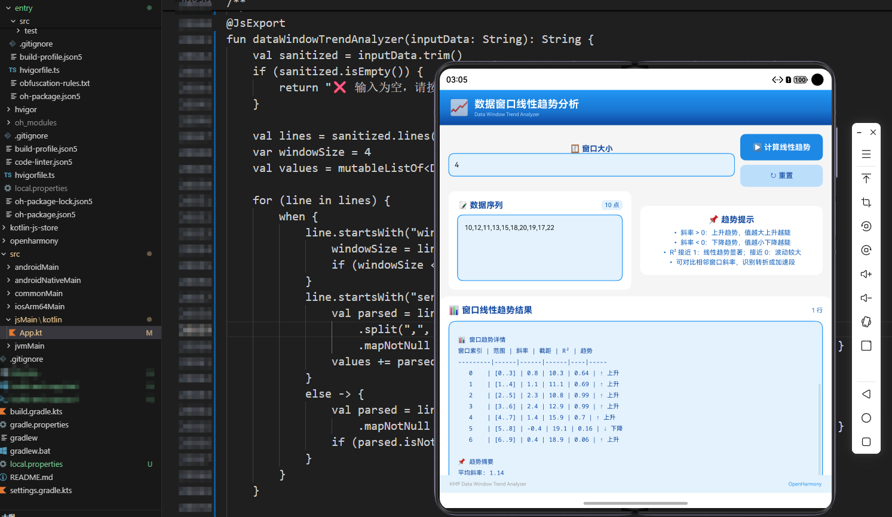Click the emulator fold device icon
This screenshot has width=892, height=517.
[x=866, y=322]
